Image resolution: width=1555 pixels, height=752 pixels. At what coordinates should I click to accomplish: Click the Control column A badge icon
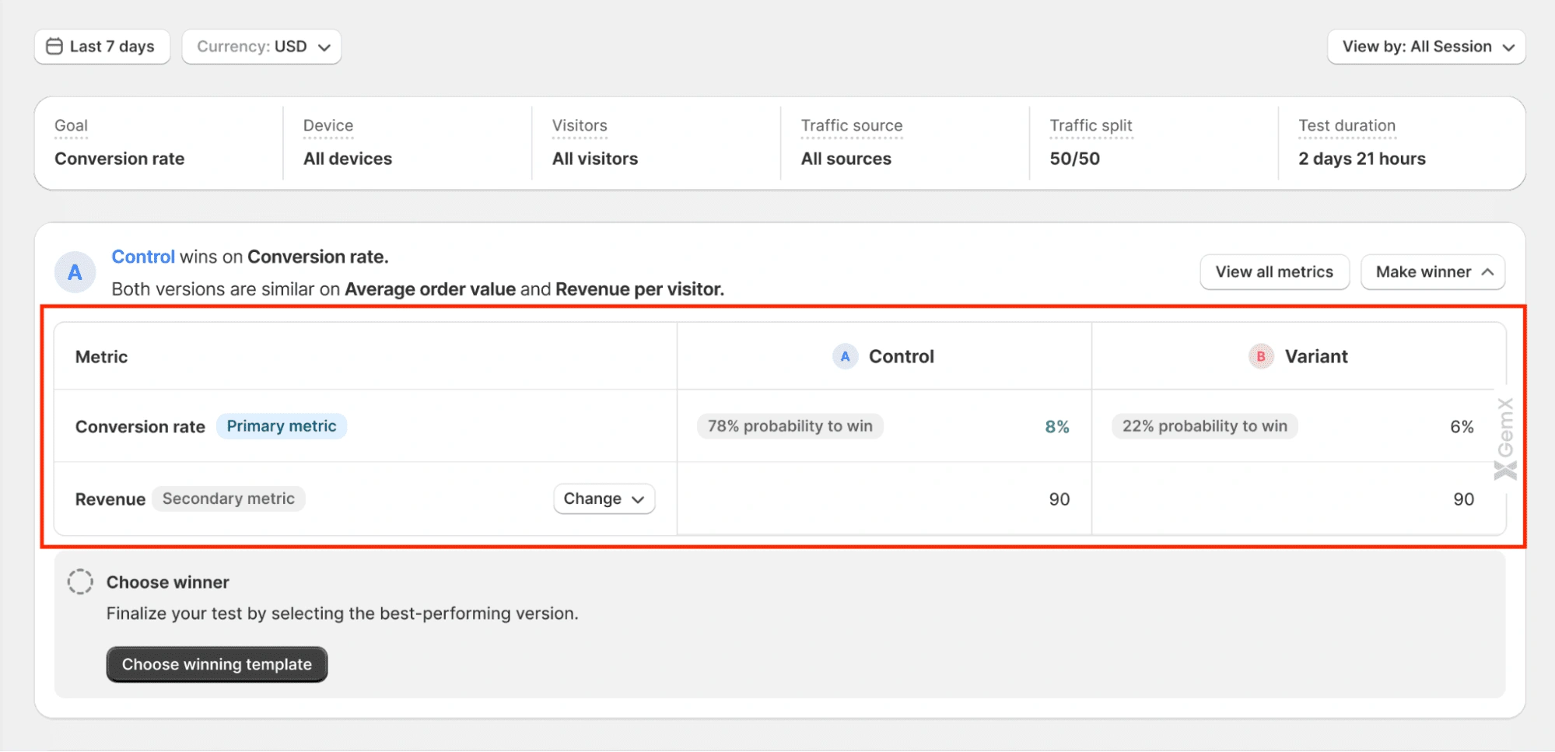[x=845, y=356]
